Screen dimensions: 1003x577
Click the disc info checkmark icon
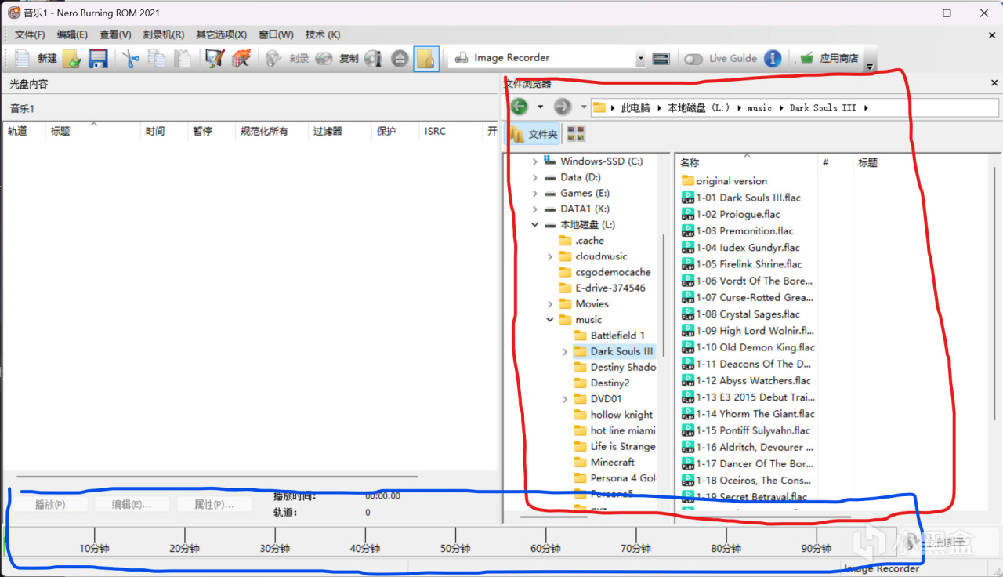point(215,58)
